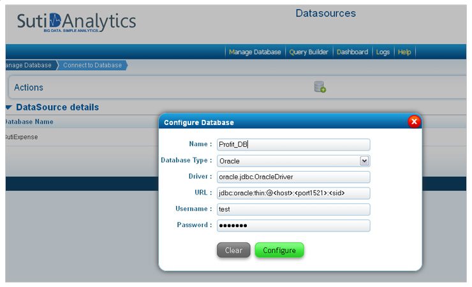
Task: Click into the URL input field
Action: (x=293, y=193)
